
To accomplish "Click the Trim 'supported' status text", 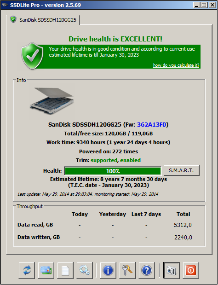I will tap(104, 160).
